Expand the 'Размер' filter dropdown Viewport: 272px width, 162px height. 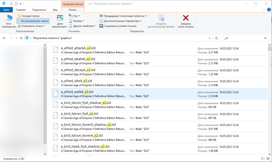click(x=77, y=21)
